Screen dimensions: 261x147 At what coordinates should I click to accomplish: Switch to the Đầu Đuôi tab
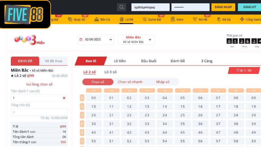point(149,61)
